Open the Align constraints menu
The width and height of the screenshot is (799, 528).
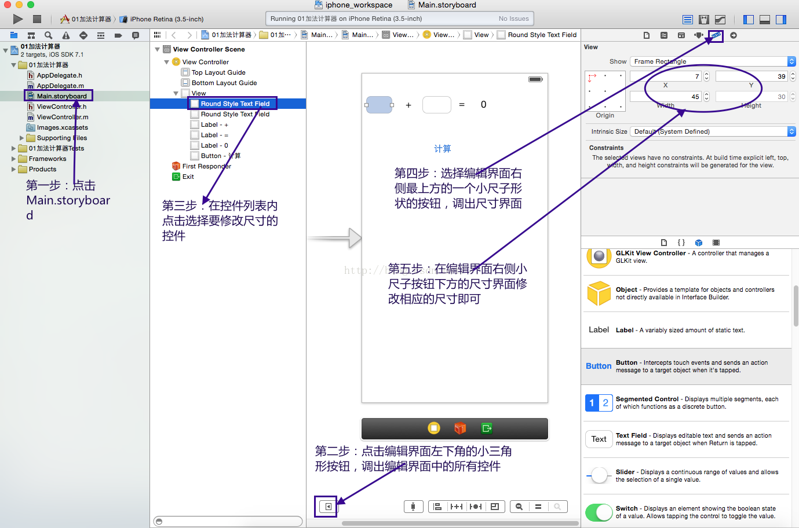[437, 507]
